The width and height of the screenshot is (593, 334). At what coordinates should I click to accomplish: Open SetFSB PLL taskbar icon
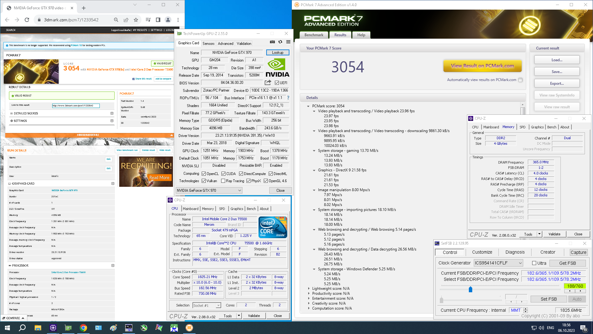128,328
